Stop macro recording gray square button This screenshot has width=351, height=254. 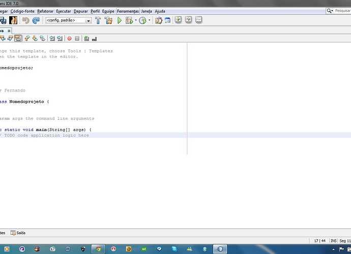(x=77, y=39)
